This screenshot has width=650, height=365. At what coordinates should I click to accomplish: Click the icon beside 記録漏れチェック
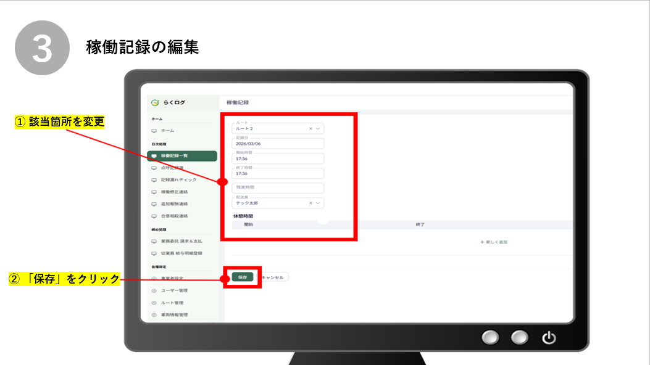click(x=154, y=179)
